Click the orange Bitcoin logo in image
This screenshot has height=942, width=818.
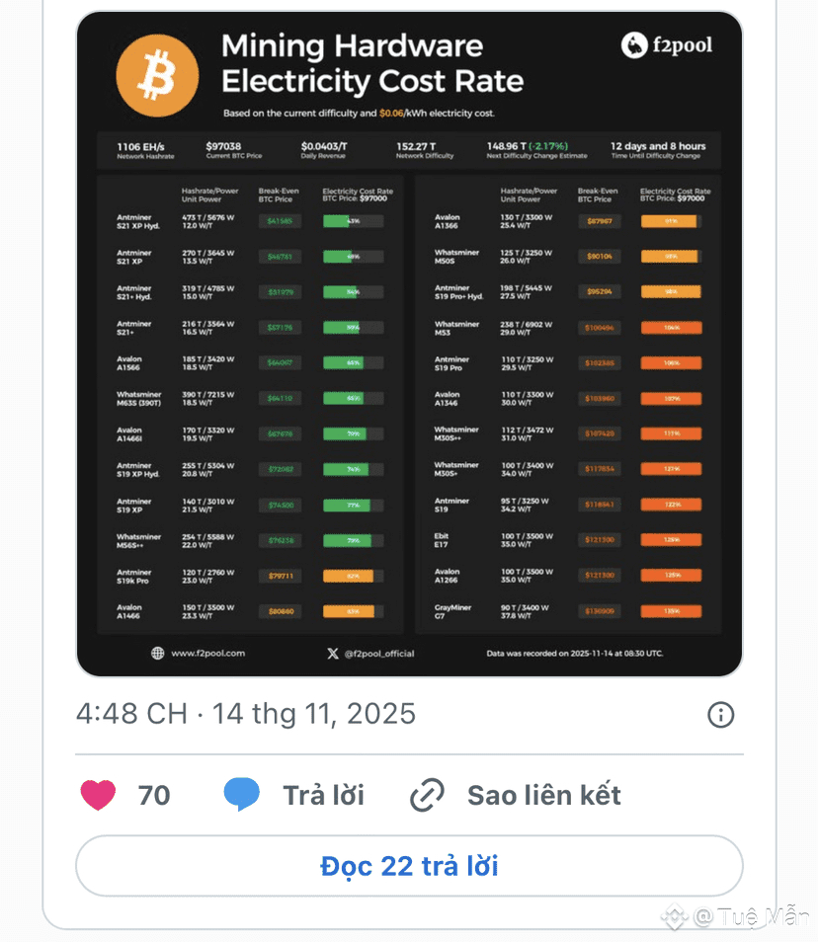pos(158,76)
